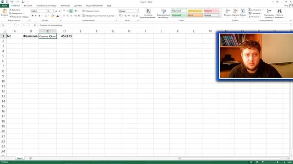Image resolution: width=293 pixels, height=164 pixels.
Task: Click the yellow Fill Color bucket
Action: tap(52, 16)
